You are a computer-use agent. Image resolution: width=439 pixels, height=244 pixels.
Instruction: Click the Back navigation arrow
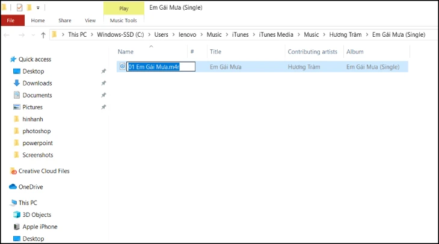[7, 35]
